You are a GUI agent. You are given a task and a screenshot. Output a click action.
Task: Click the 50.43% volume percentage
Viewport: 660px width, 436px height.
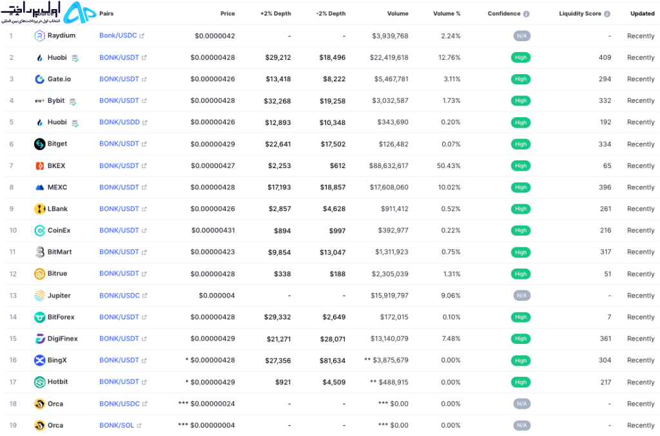click(x=449, y=166)
